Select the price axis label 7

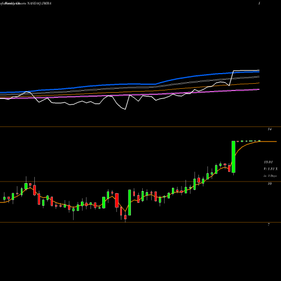269,224
